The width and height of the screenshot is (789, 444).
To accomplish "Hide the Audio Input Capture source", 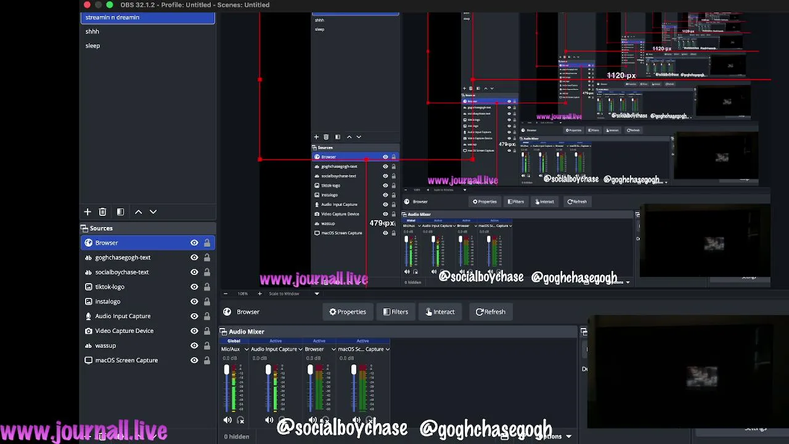I will [194, 316].
